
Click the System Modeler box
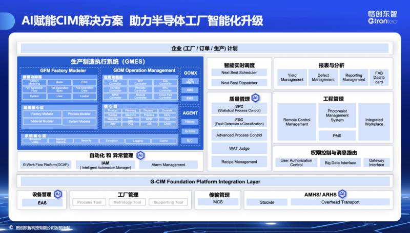click(79, 121)
